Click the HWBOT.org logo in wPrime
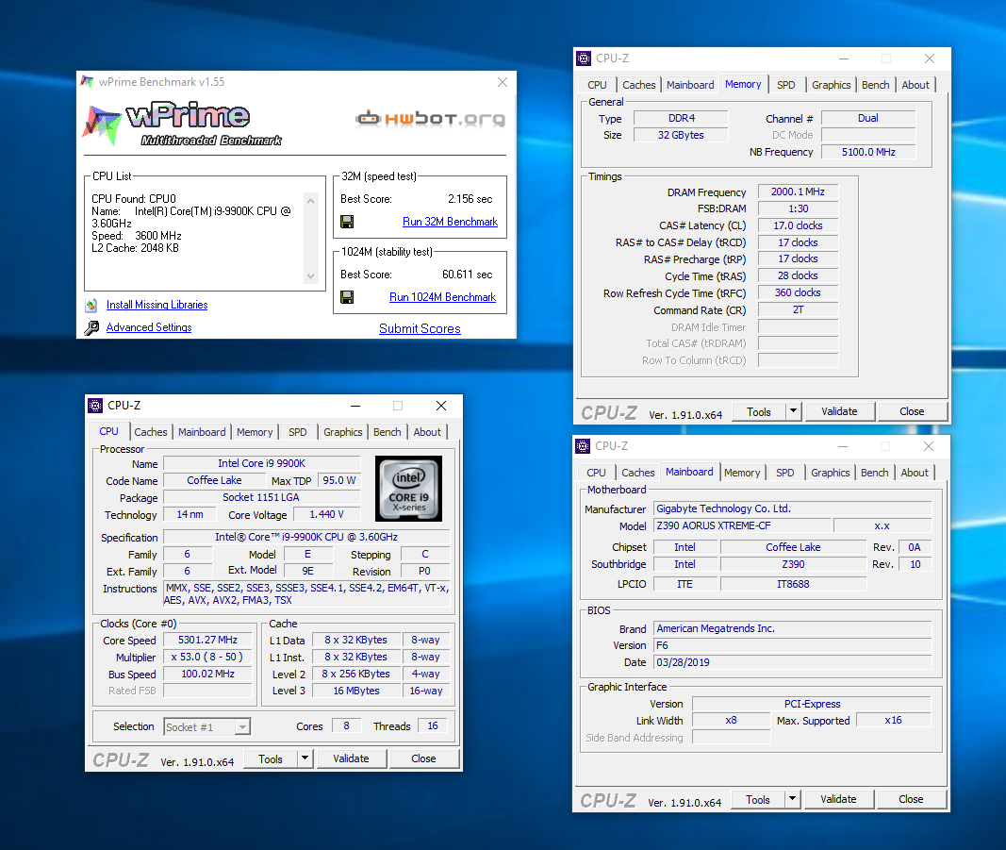This screenshot has height=850, width=1006. click(x=430, y=119)
